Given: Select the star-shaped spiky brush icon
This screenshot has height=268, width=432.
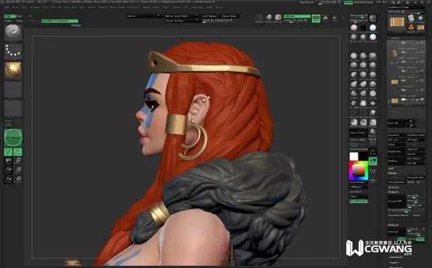Looking at the screenshot, I should coord(363,103).
